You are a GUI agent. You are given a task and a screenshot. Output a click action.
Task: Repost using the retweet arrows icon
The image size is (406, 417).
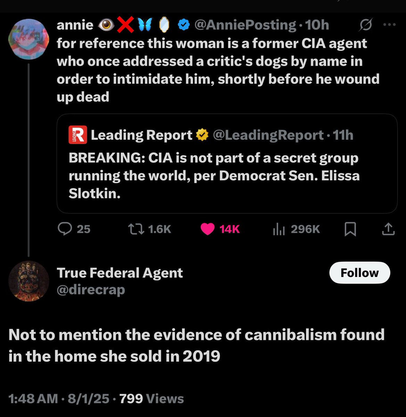136,229
